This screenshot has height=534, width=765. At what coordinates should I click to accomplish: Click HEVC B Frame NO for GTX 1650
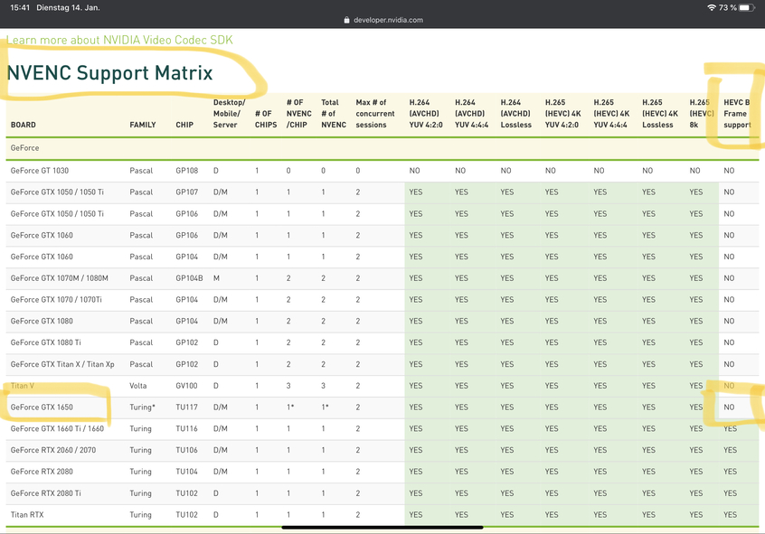[x=729, y=408]
